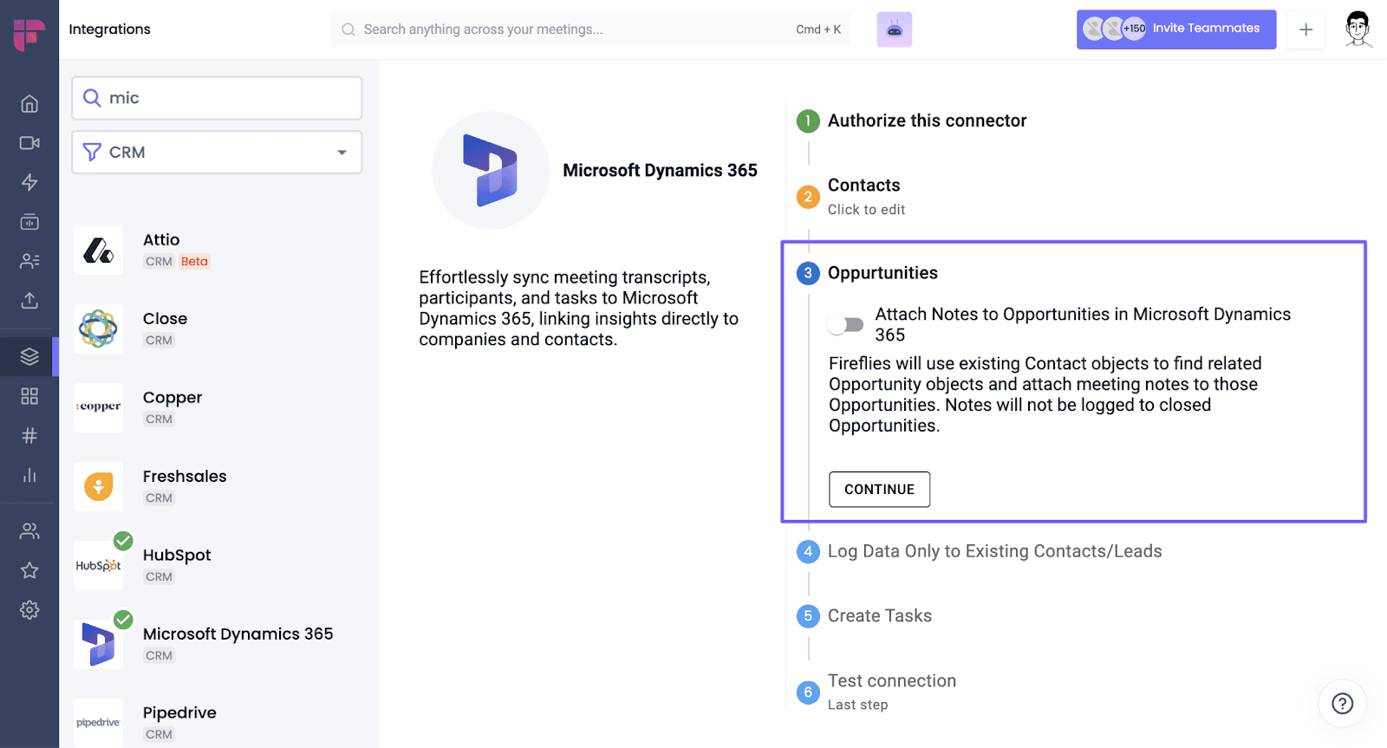Screen dimensions: 1387x748
Task: Select Pipedrive integration in list
Action: tap(217, 723)
